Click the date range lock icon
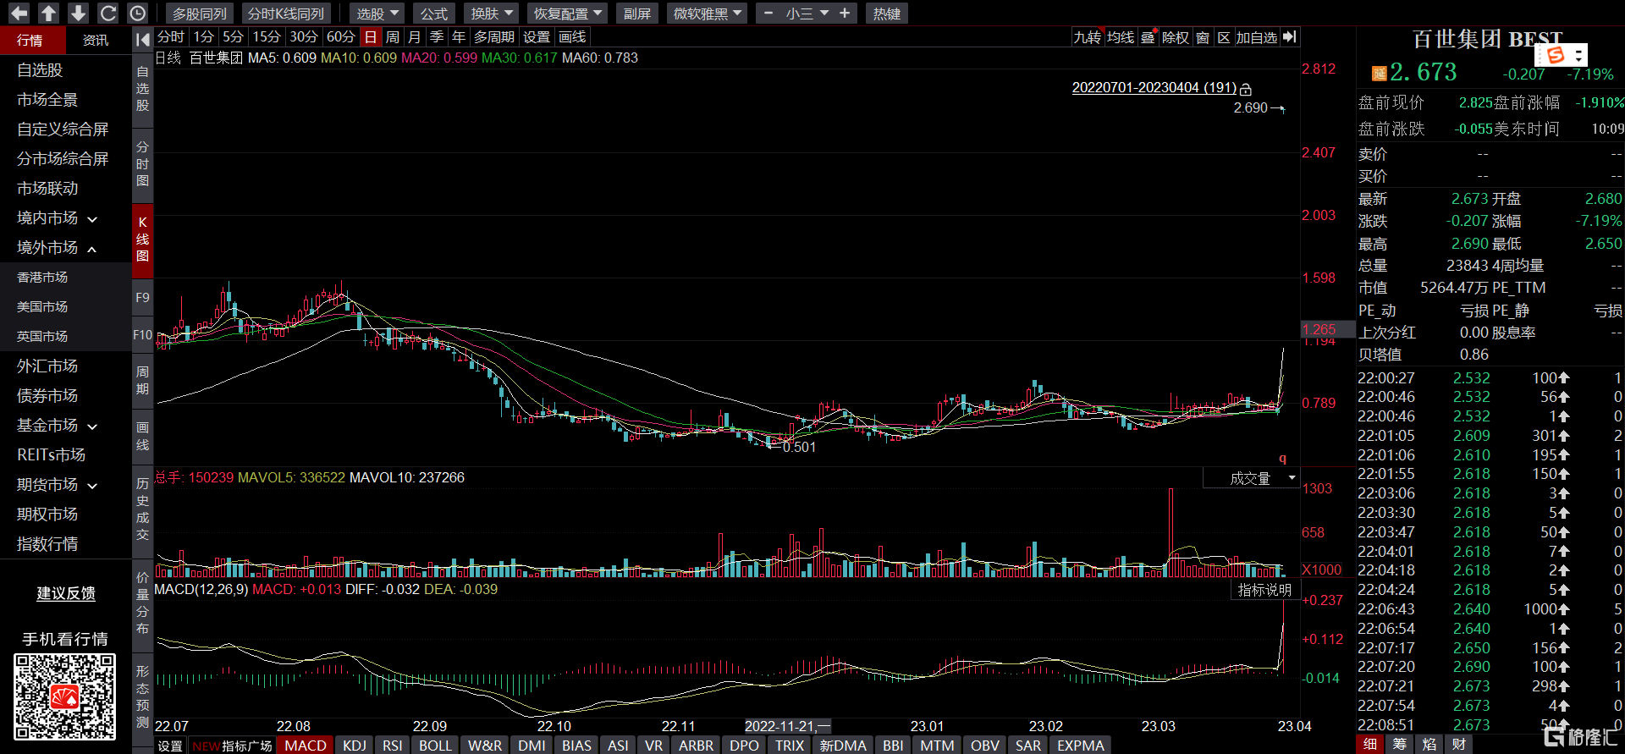This screenshot has height=754, width=1625. (1246, 89)
